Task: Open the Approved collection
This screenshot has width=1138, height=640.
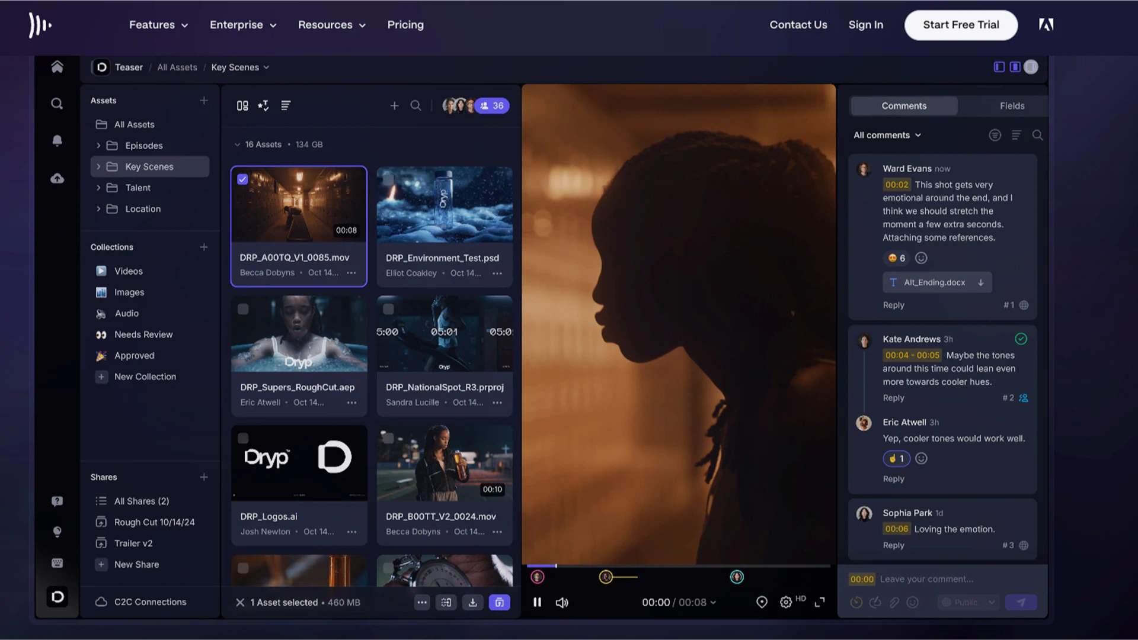Action: [x=134, y=356]
